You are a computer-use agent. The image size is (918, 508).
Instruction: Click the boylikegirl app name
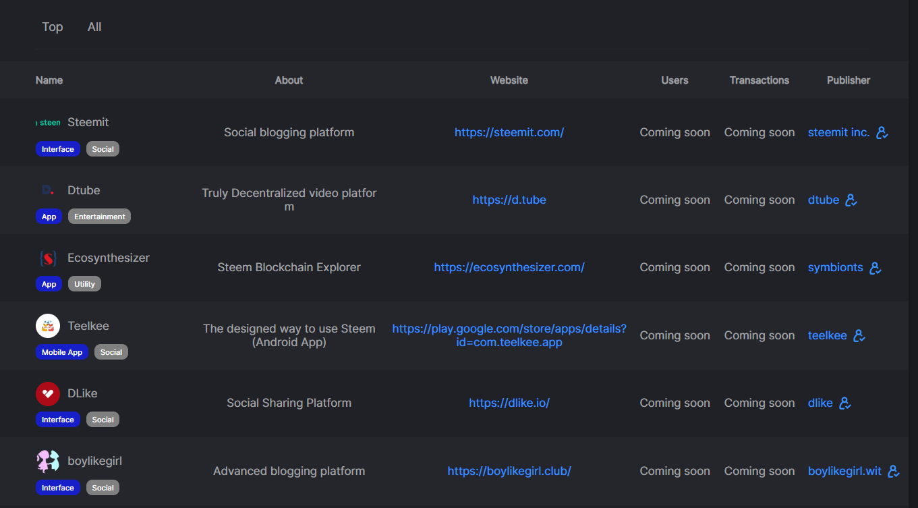94,461
